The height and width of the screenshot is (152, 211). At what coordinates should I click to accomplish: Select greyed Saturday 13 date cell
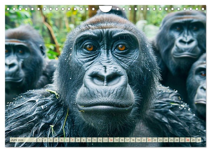(x=105, y=140)
